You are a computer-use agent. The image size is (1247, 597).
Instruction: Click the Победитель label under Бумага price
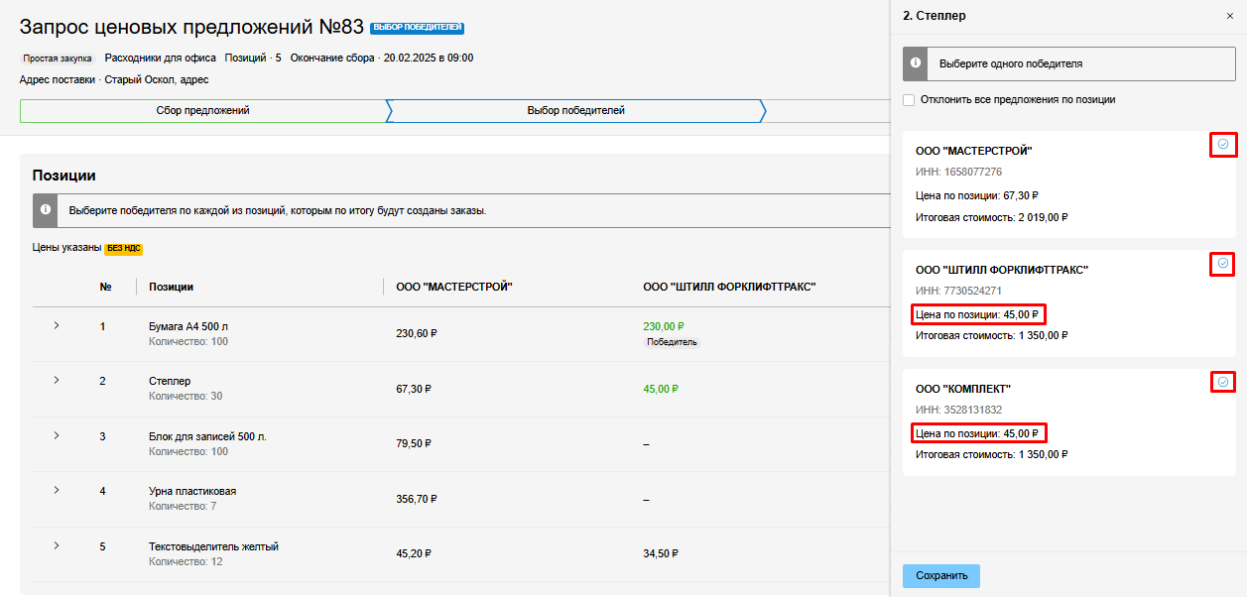pyautogui.click(x=672, y=342)
